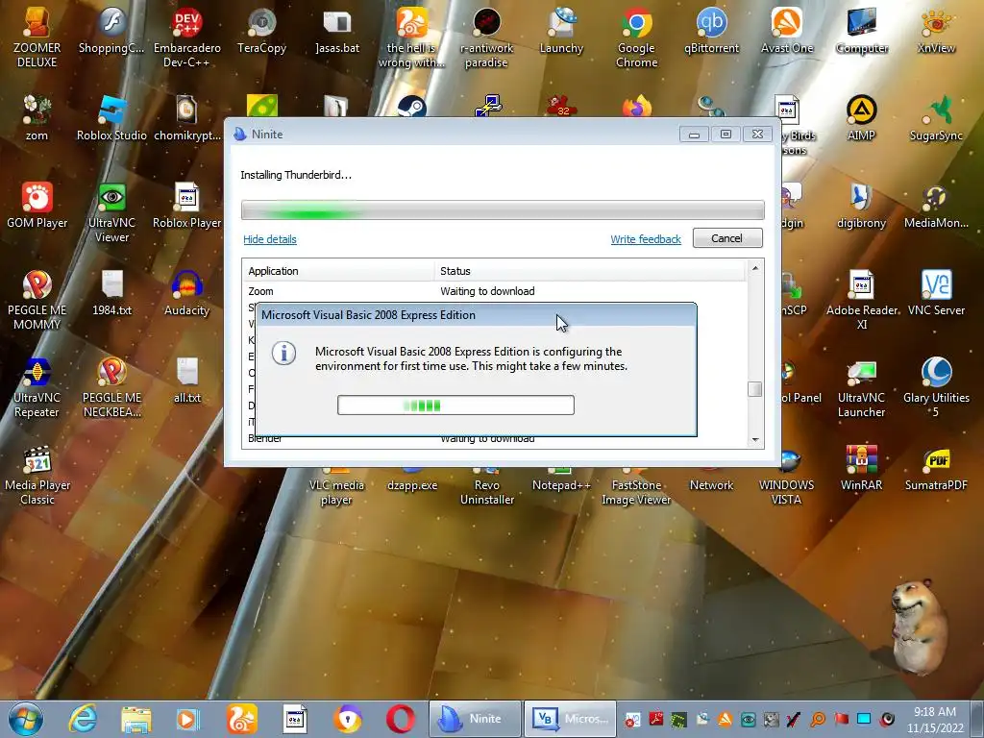Open the Write feedback link in Ninite

(x=645, y=239)
